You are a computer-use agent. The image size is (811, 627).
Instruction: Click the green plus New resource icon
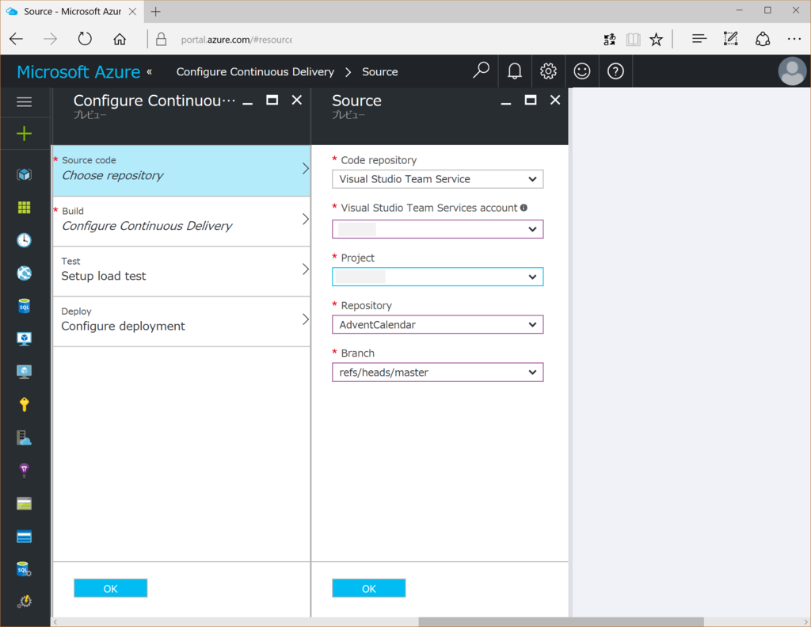tap(24, 134)
